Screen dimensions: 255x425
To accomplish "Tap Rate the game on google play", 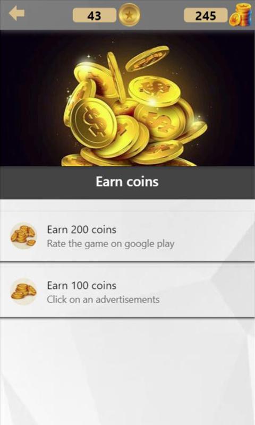I will 110,244.
